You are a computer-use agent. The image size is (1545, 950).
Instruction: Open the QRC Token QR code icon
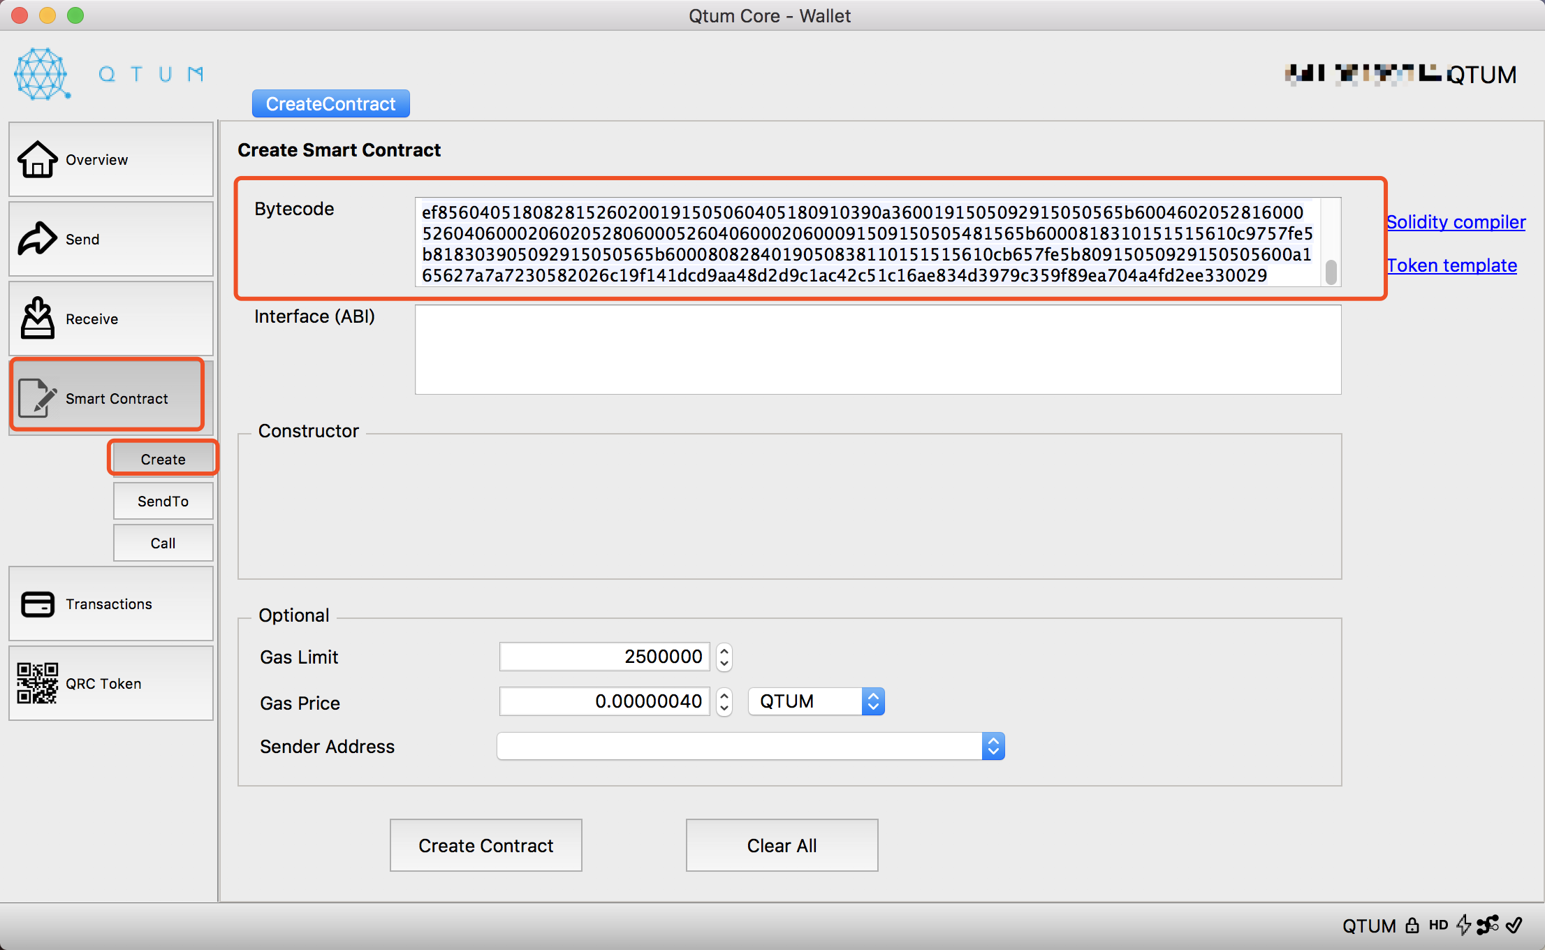point(37,683)
